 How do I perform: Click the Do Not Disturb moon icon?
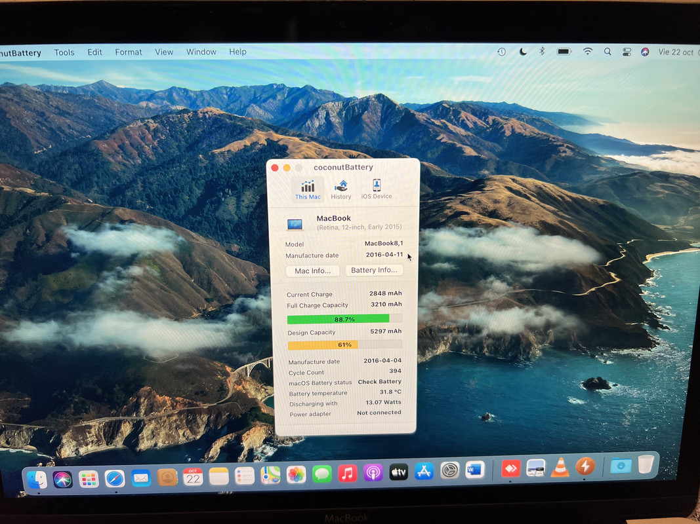(x=523, y=52)
